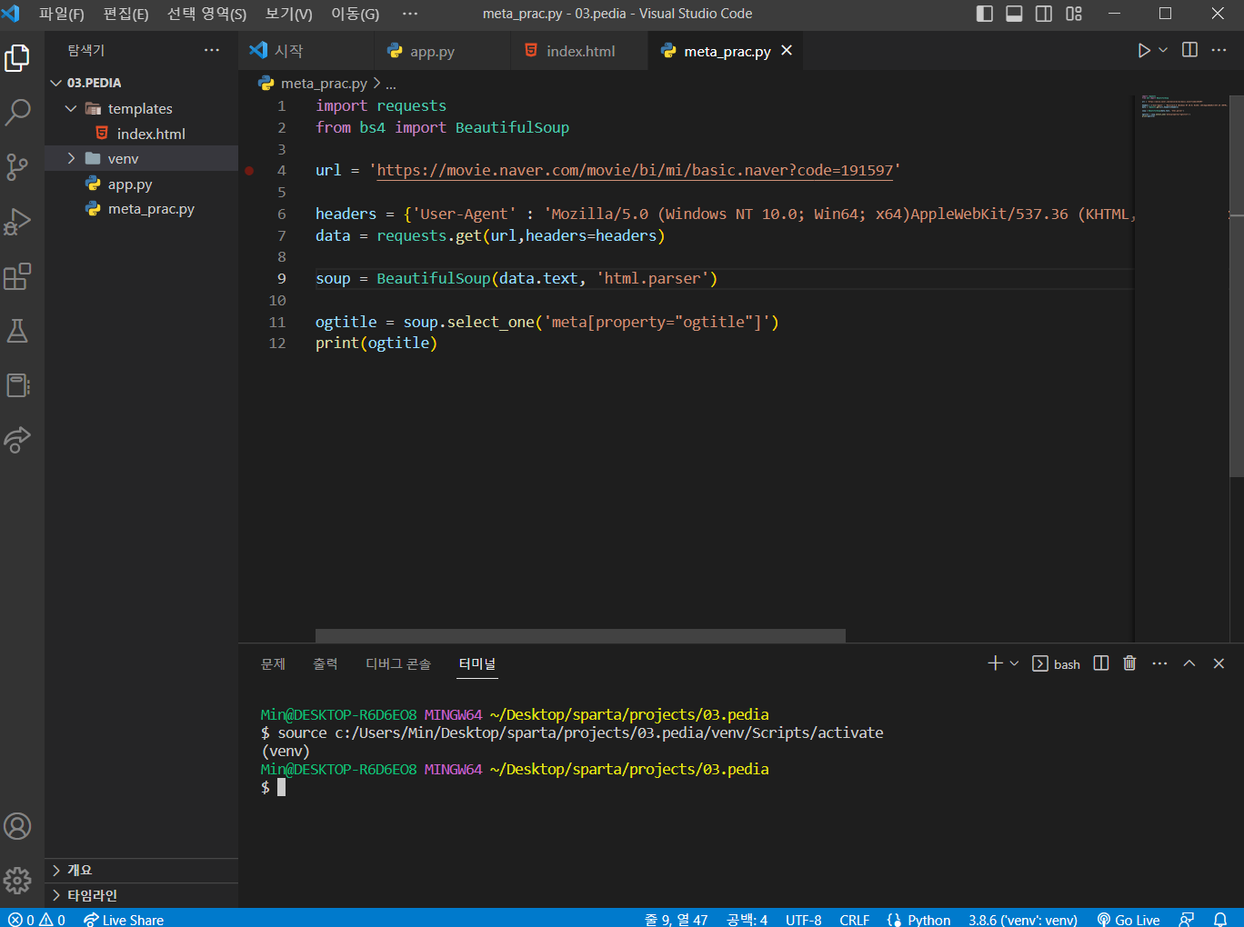This screenshot has height=927, width=1244.
Task: Toggle breakpoint on line 4
Action: (249, 170)
